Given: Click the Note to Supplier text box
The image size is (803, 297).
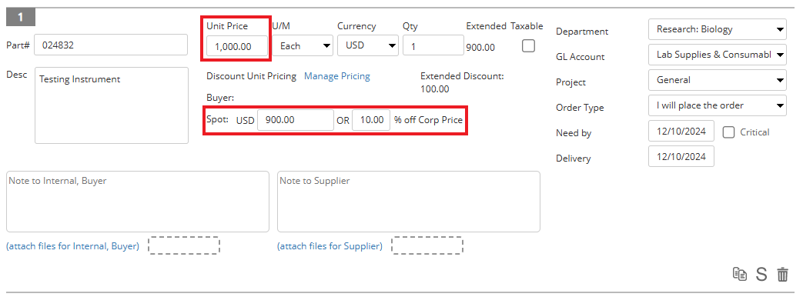Looking at the screenshot, I should pos(409,202).
